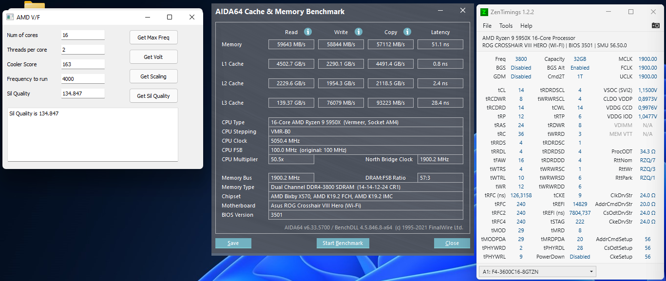The image size is (666, 281).
Task: Click the Memory Write value 58844 MB/s
Action: [341, 44]
